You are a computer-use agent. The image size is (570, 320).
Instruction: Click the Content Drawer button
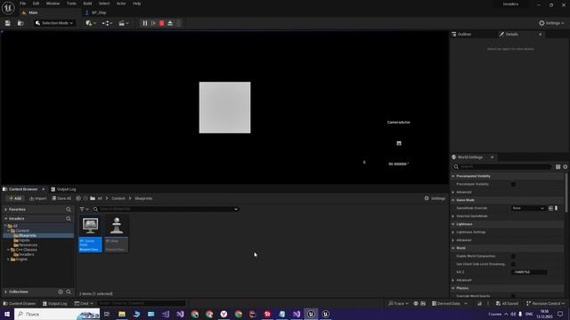pyautogui.click(x=20, y=303)
